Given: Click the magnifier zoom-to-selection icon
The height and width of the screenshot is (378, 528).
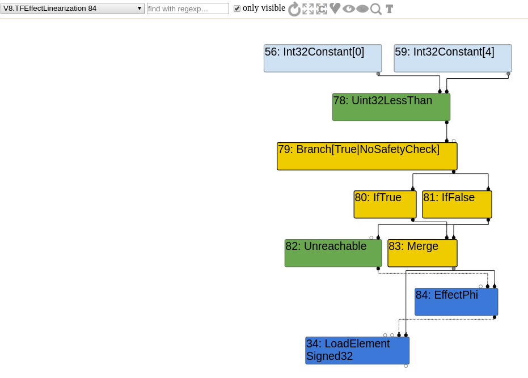Looking at the screenshot, I should 376,9.
